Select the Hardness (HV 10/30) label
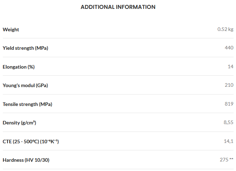The height and width of the screenshot is (171, 236). tap(26, 160)
